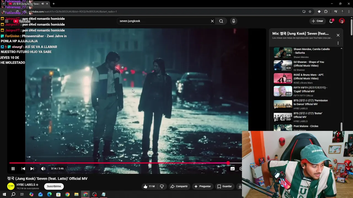Open the Chrome three-dot menu
This screenshot has width=353, height=198.
tap(349, 12)
